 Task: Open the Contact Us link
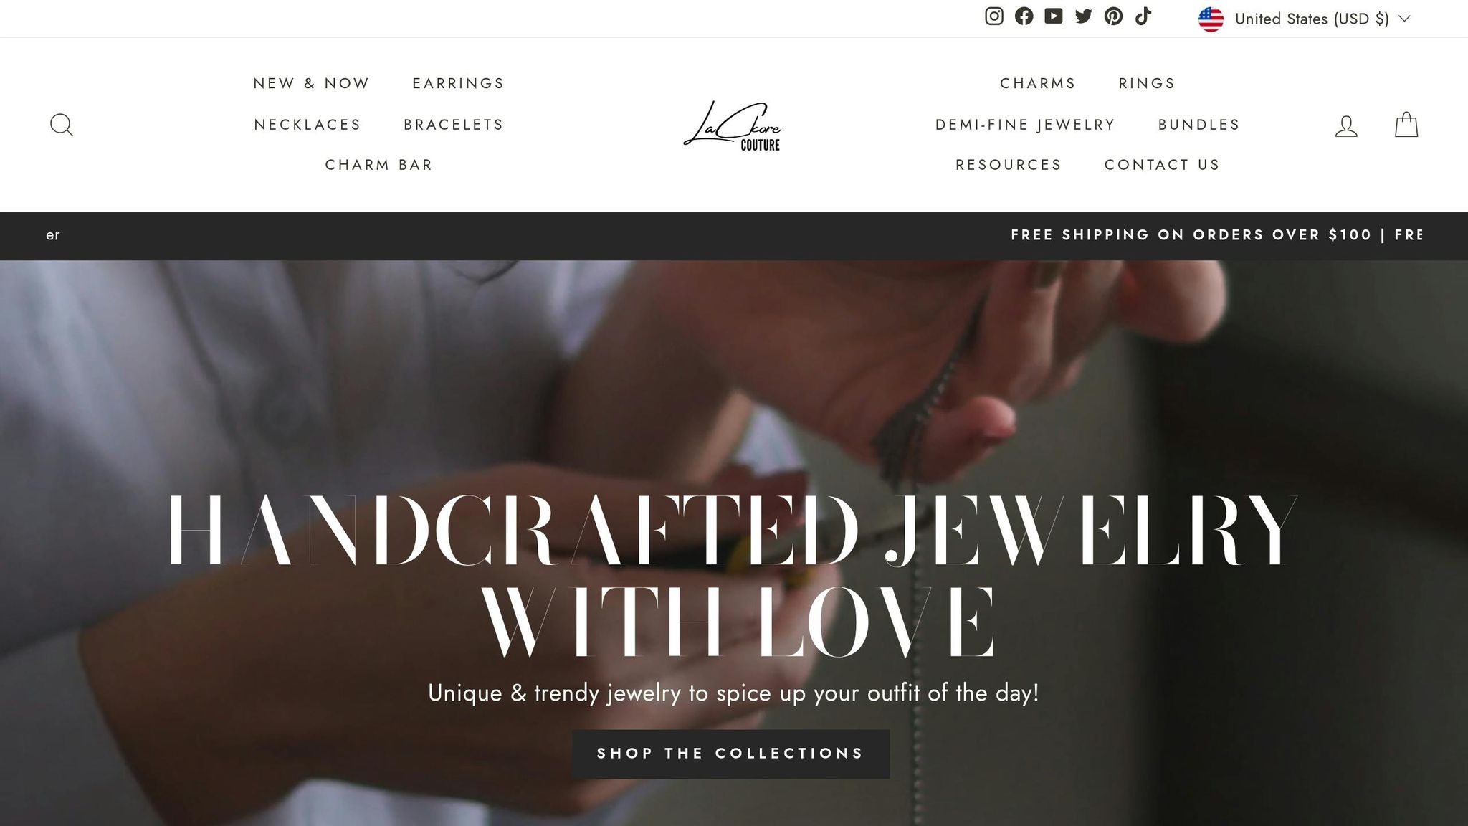tap(1162, 165)
